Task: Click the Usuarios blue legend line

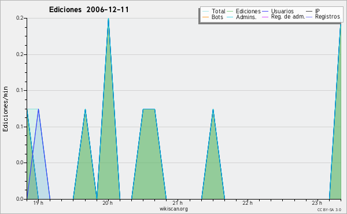Action: coord(265,12)
